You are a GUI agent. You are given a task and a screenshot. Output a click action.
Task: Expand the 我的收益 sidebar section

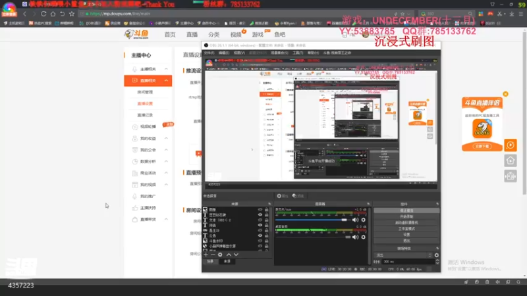(x=166, y=138)
